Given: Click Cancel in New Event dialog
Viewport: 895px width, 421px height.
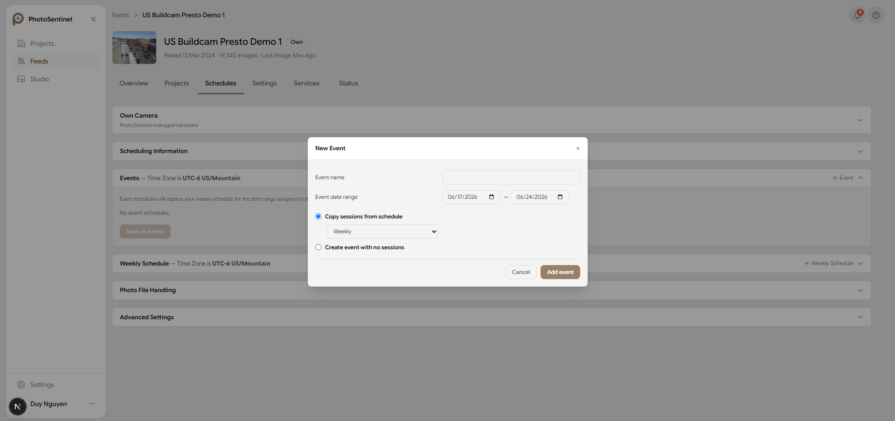Looking at the screenshot, I should click(x=521, y=272).
